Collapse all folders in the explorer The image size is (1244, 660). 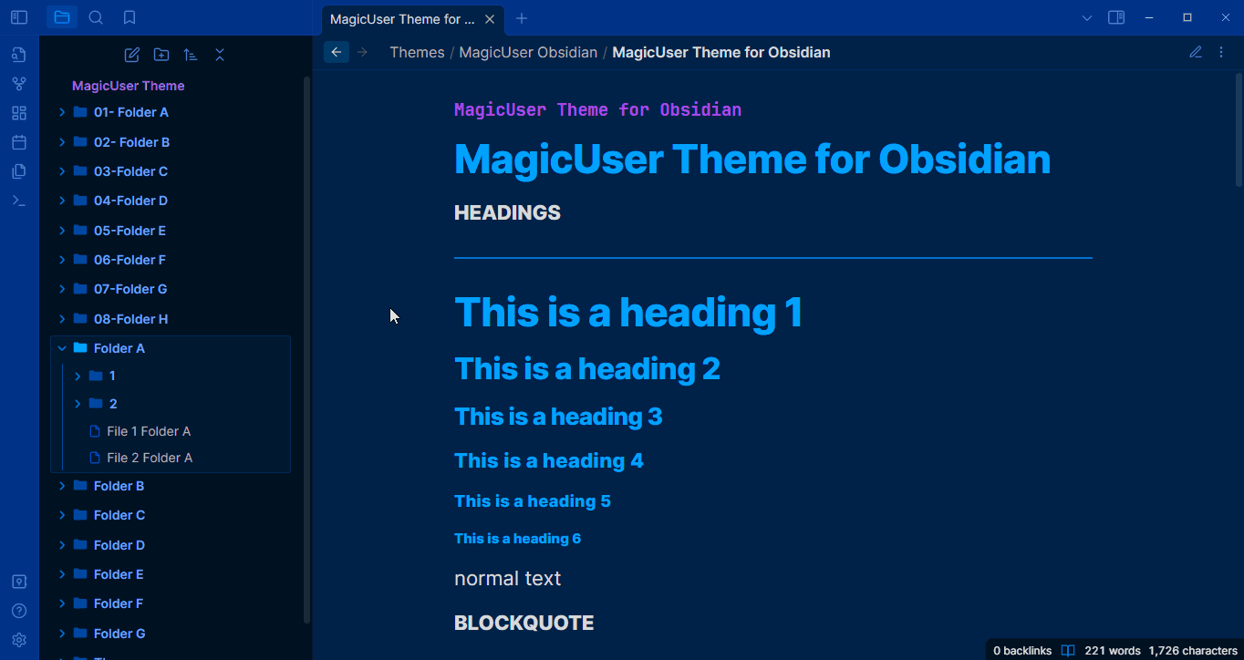click(x=220, y=55)
